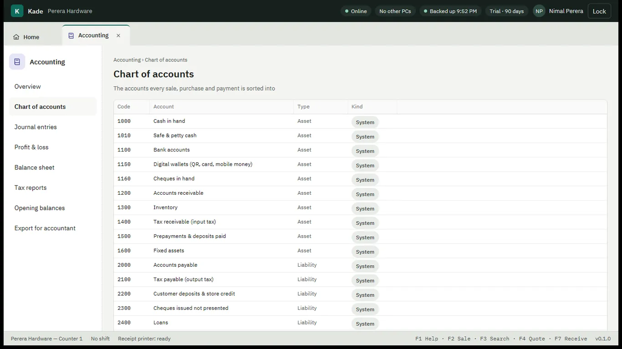Open Export for accountant

[53, 228]
